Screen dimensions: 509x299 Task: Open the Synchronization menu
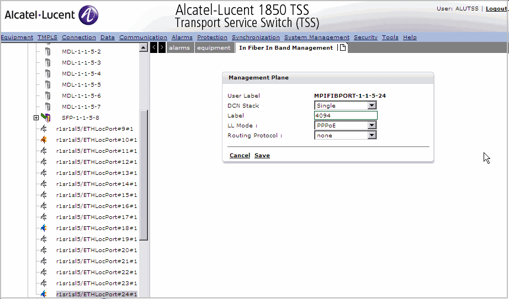pyautogui.click(x=256, y=38)
